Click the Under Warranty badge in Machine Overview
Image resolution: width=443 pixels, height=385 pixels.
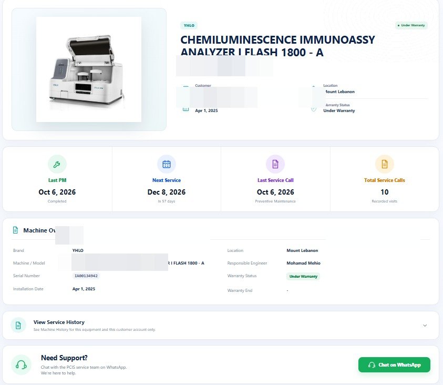tap(303, 276)
